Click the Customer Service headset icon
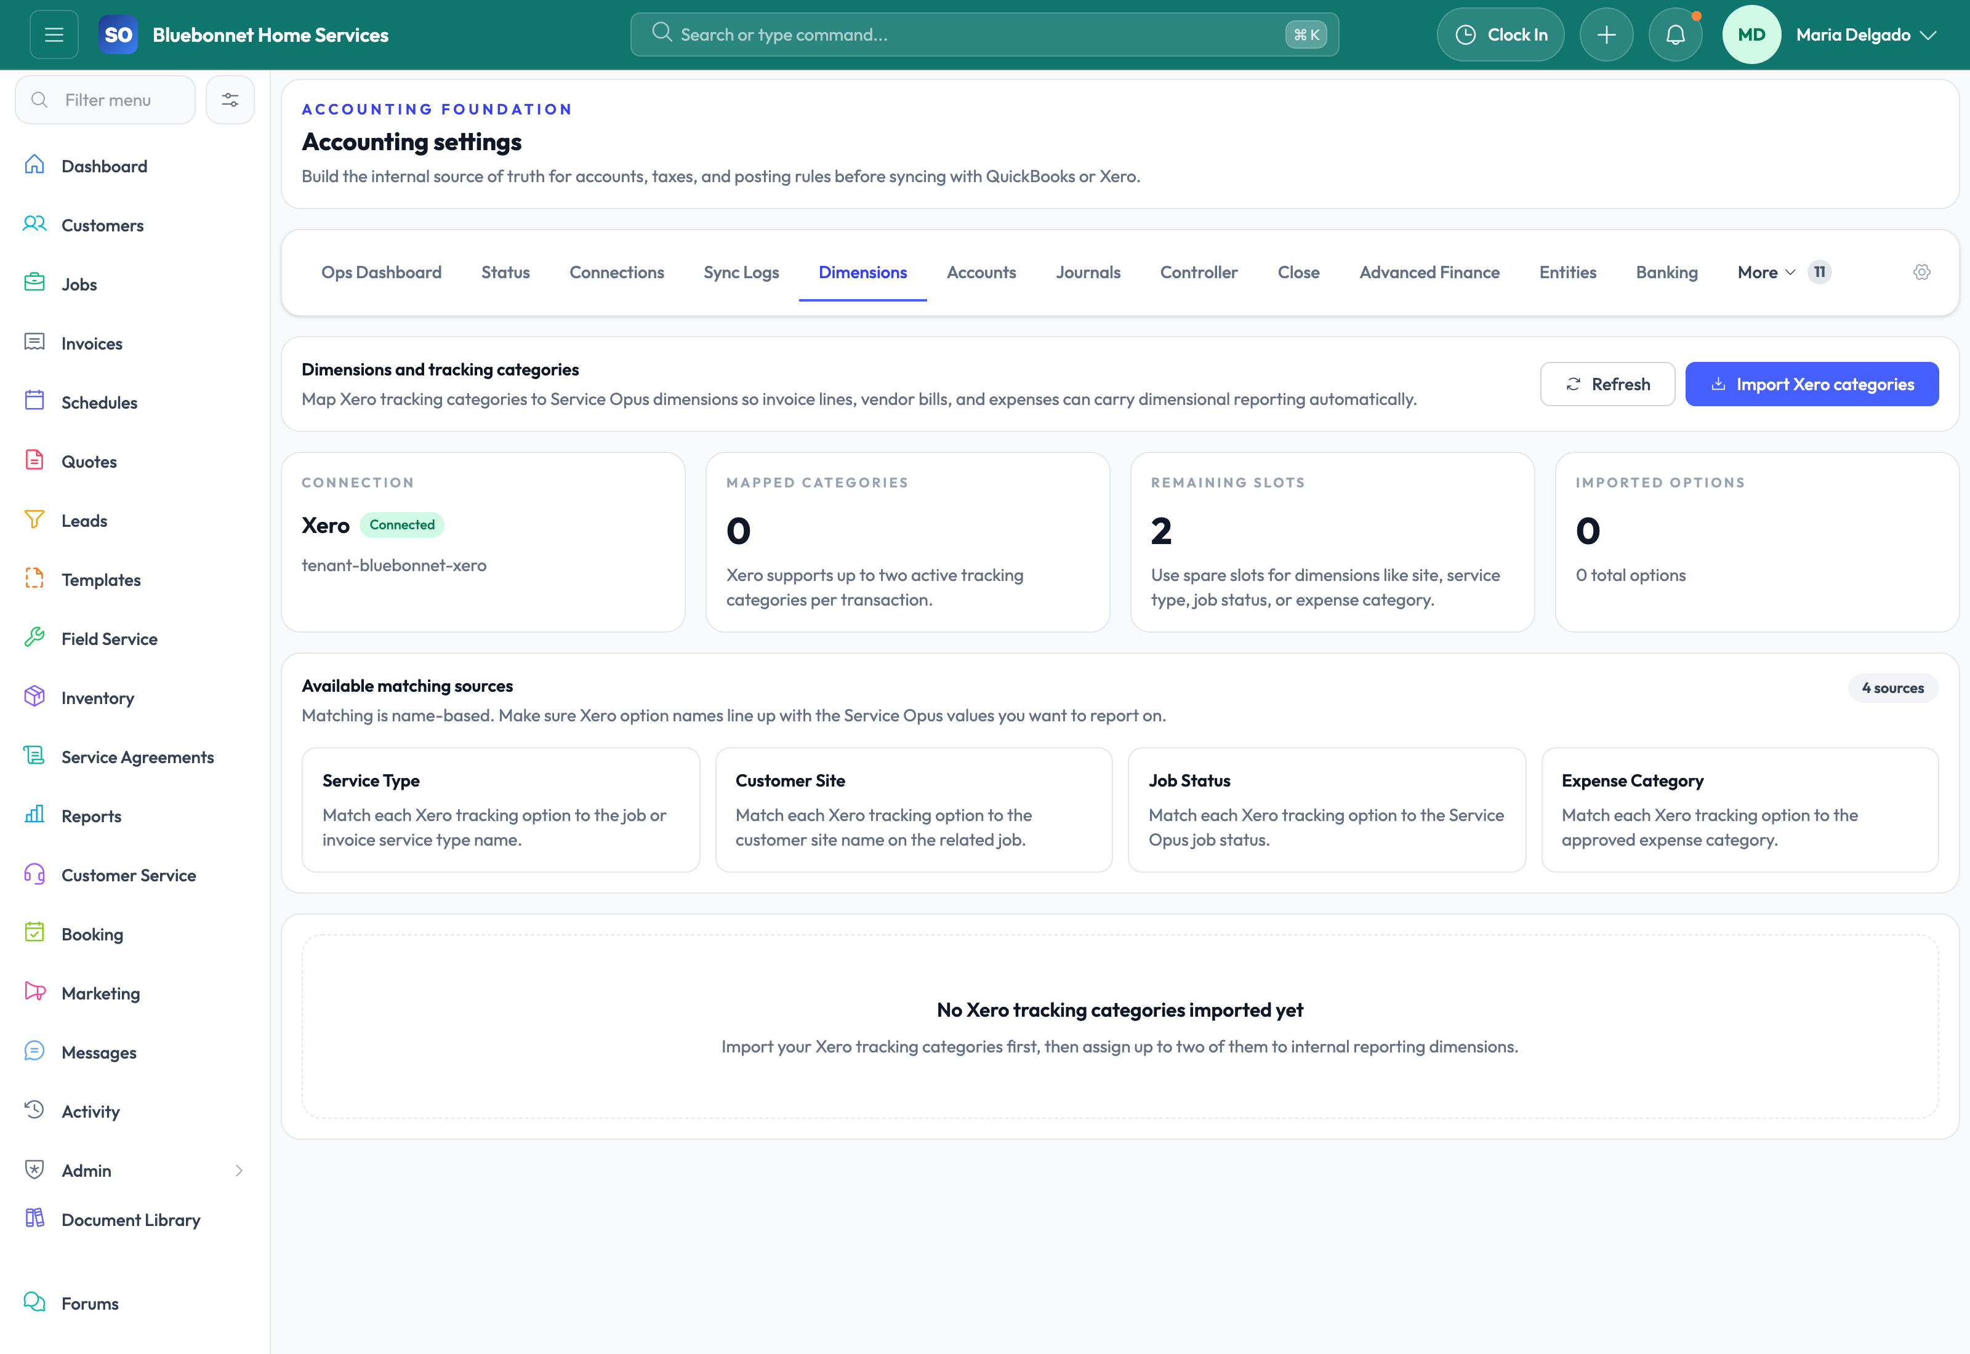 pyautogui.click(x=35, y=874)
